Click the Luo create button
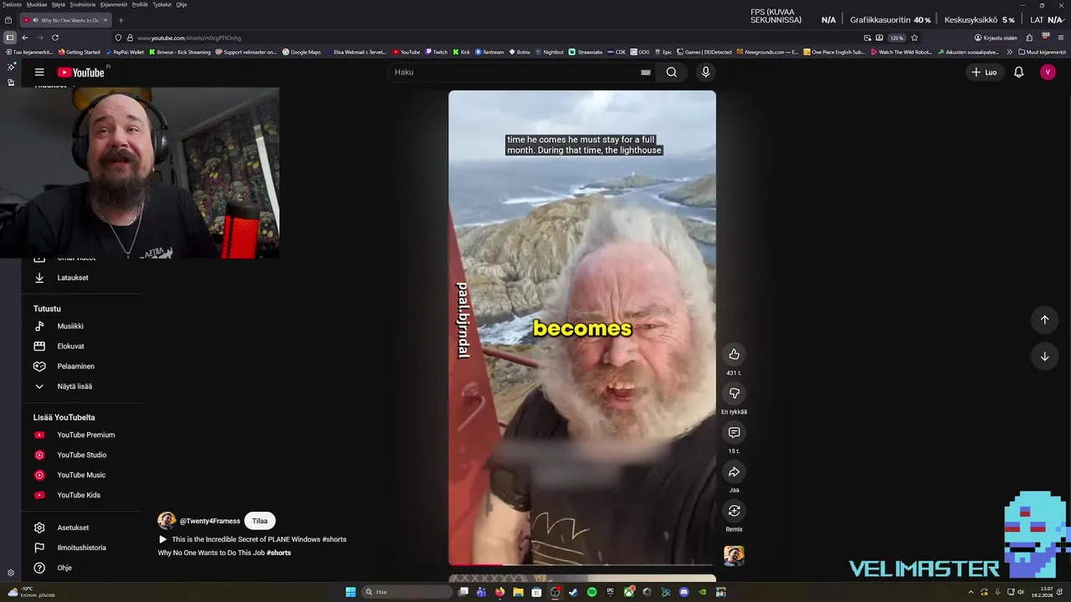Image resolution: width=1071 pixels, height=602 pixels. point(984,72)
